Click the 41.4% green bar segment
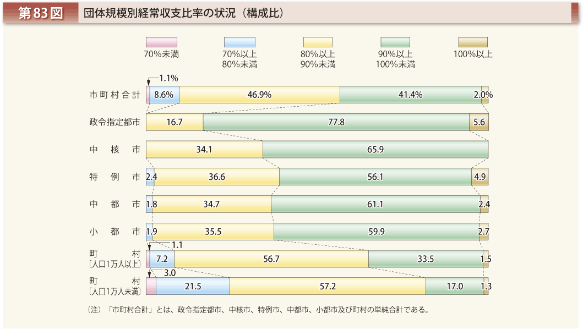The image size is (583, 329). coord(411,95)
